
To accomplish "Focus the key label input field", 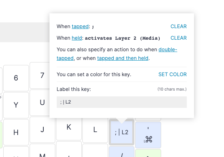I will 122,102.
